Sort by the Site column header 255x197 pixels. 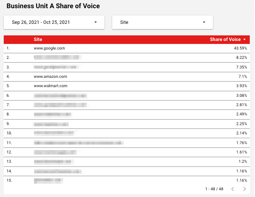point(38,39)
